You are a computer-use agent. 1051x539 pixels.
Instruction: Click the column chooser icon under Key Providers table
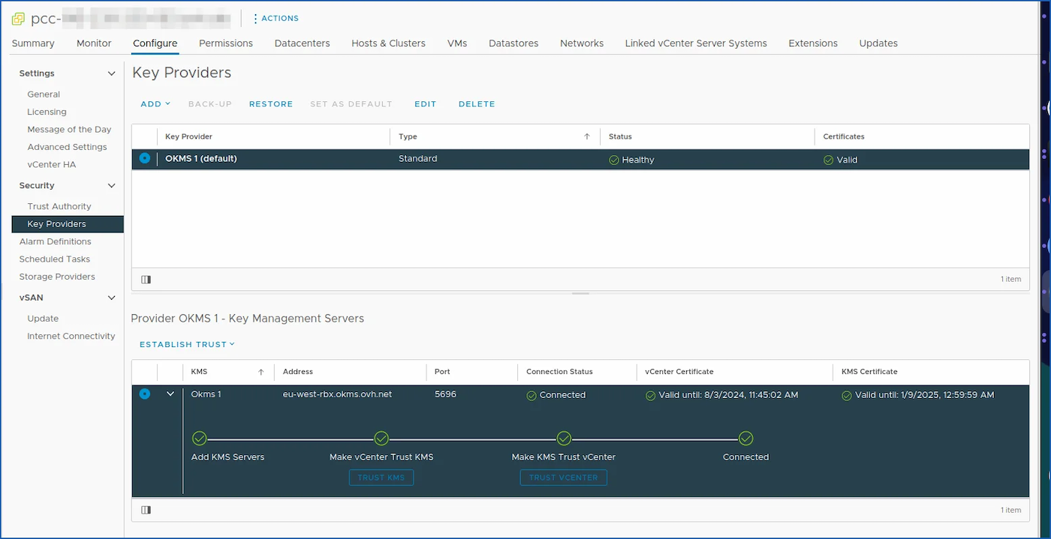pos(146,280)
